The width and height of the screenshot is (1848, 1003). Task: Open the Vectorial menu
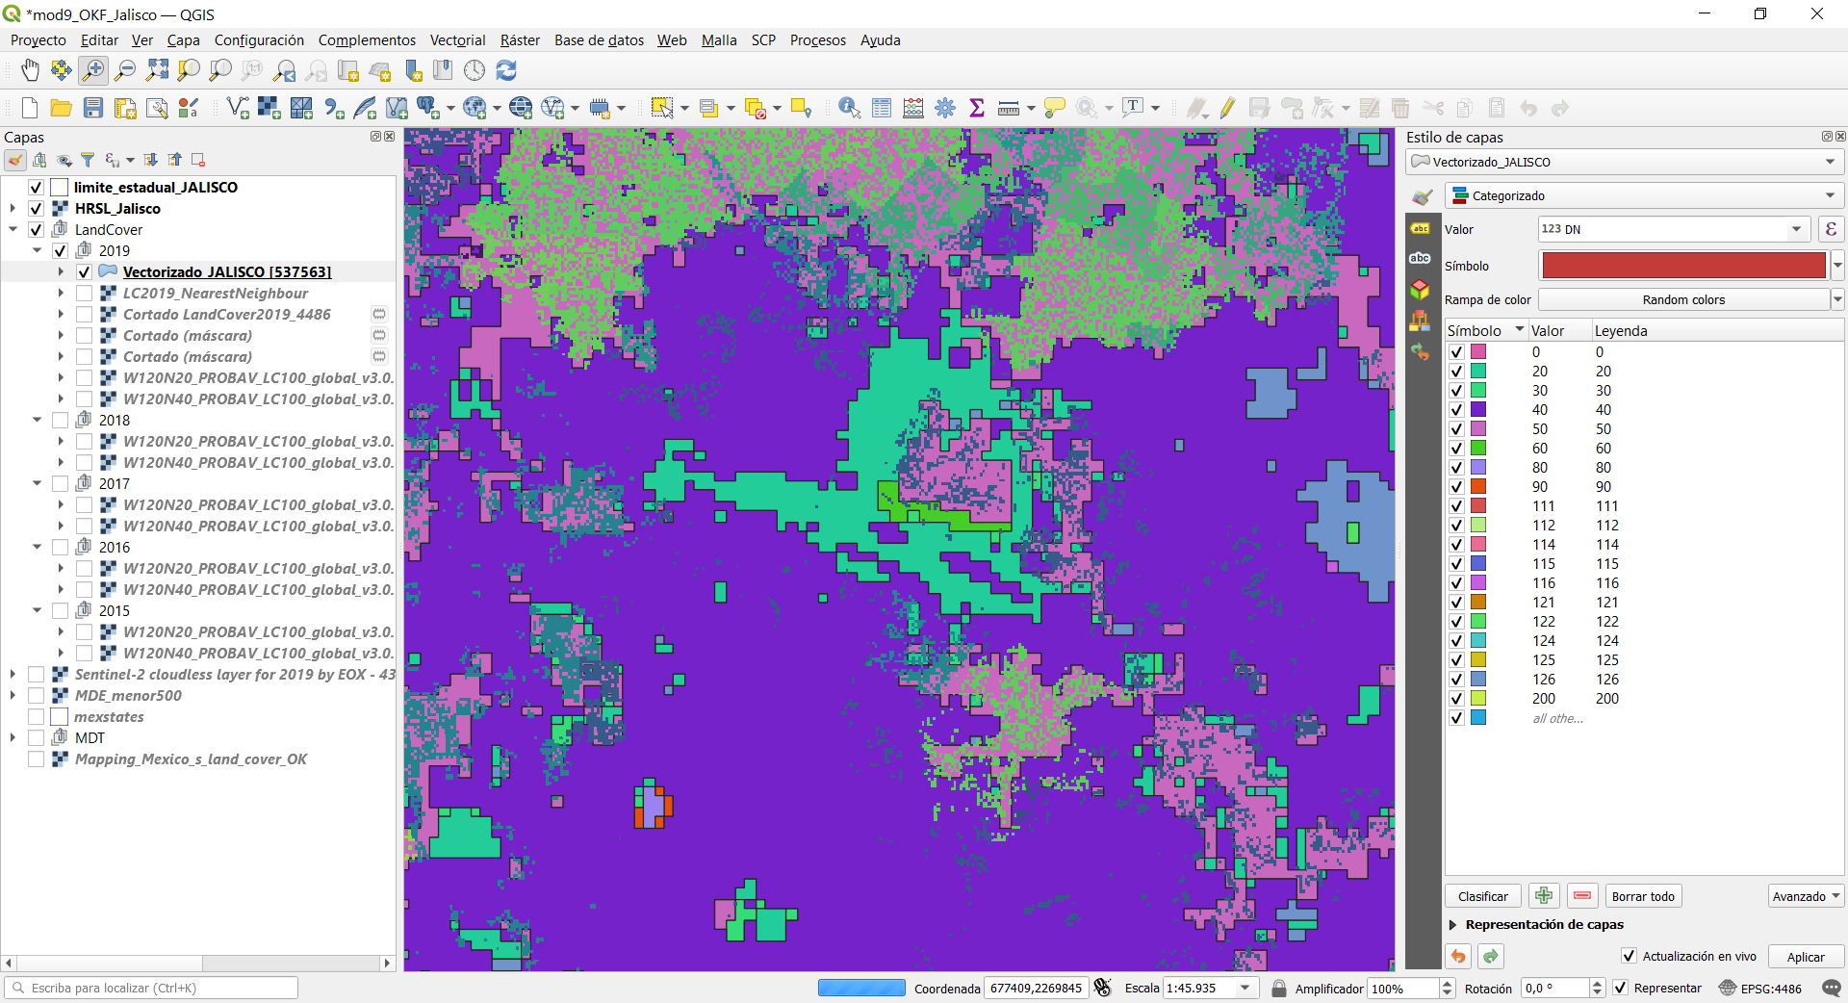[x=457, y=39]
